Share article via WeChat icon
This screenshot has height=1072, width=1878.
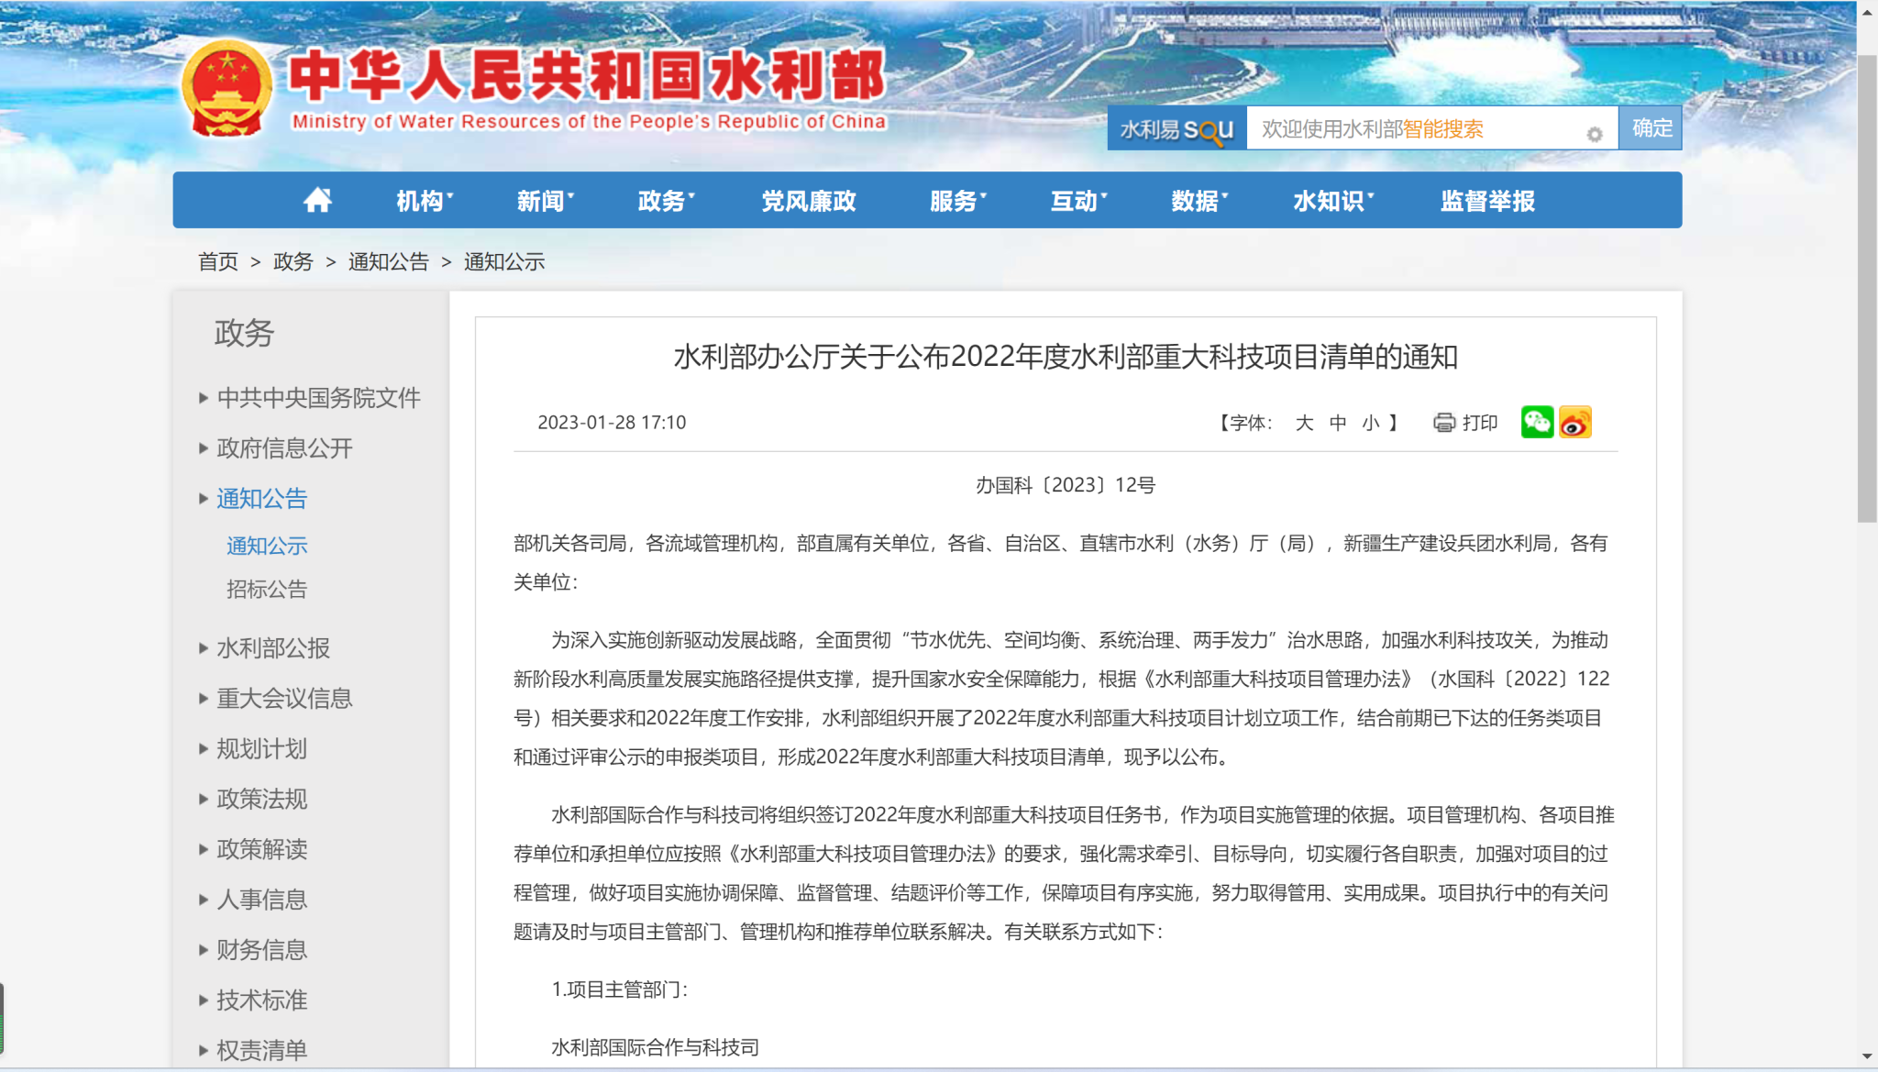[1537, 422]
